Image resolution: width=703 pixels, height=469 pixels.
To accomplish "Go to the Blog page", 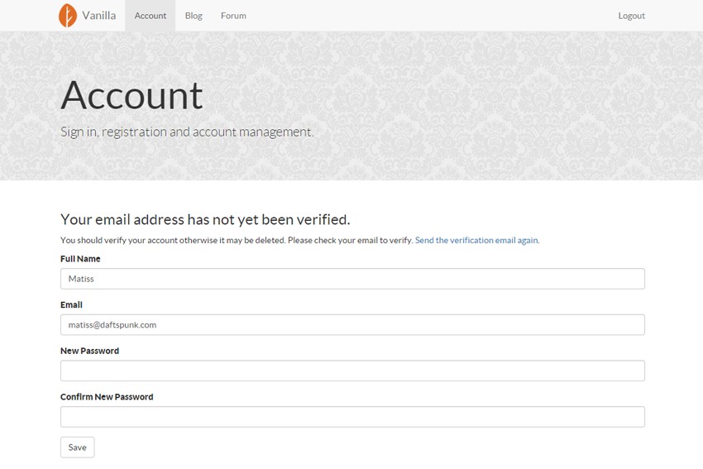I will (194, 16).
